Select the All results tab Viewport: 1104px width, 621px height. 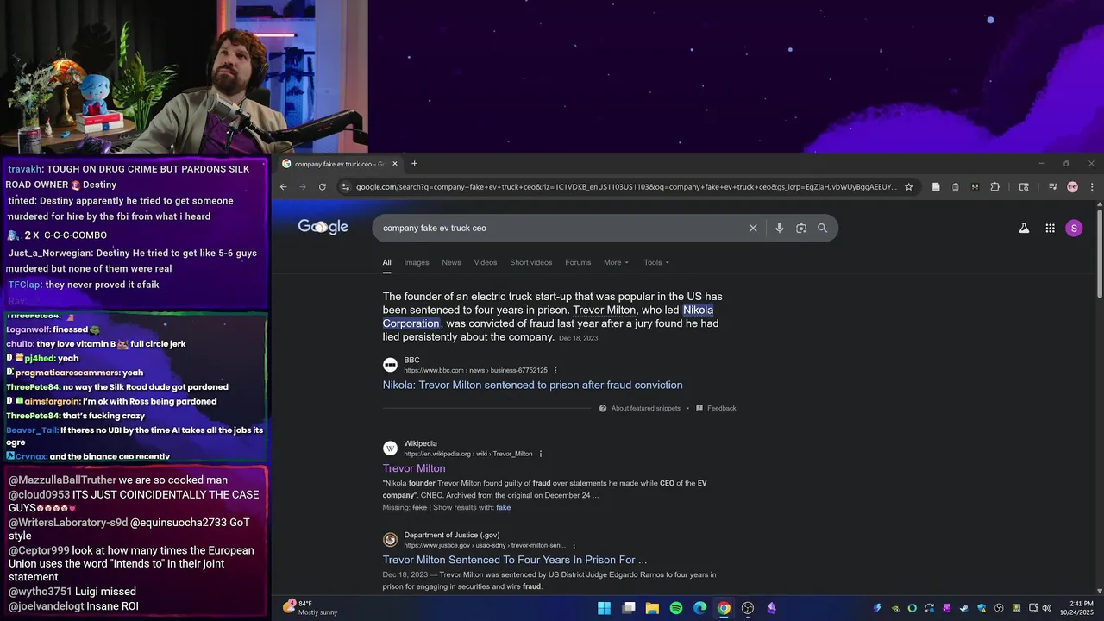387,262
